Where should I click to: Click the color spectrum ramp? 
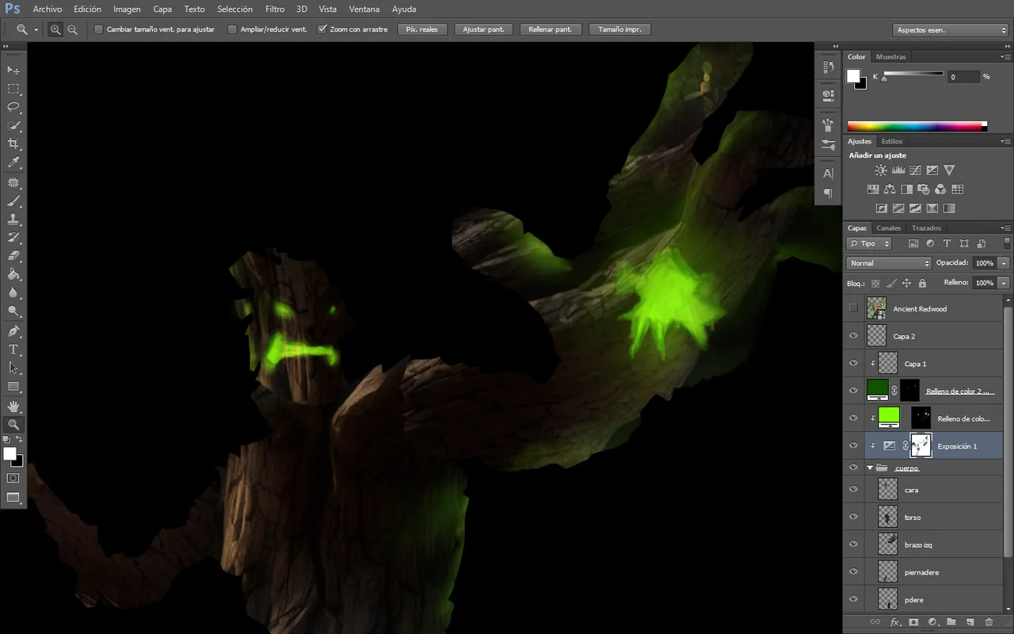(917, 126)
